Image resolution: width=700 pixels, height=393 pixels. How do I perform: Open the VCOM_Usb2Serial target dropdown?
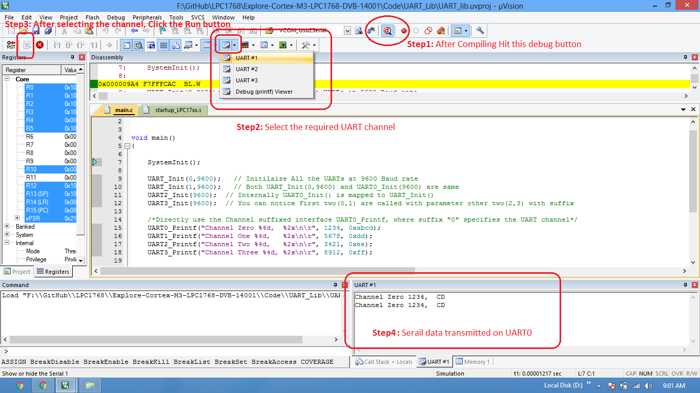[x=347, y=31]
